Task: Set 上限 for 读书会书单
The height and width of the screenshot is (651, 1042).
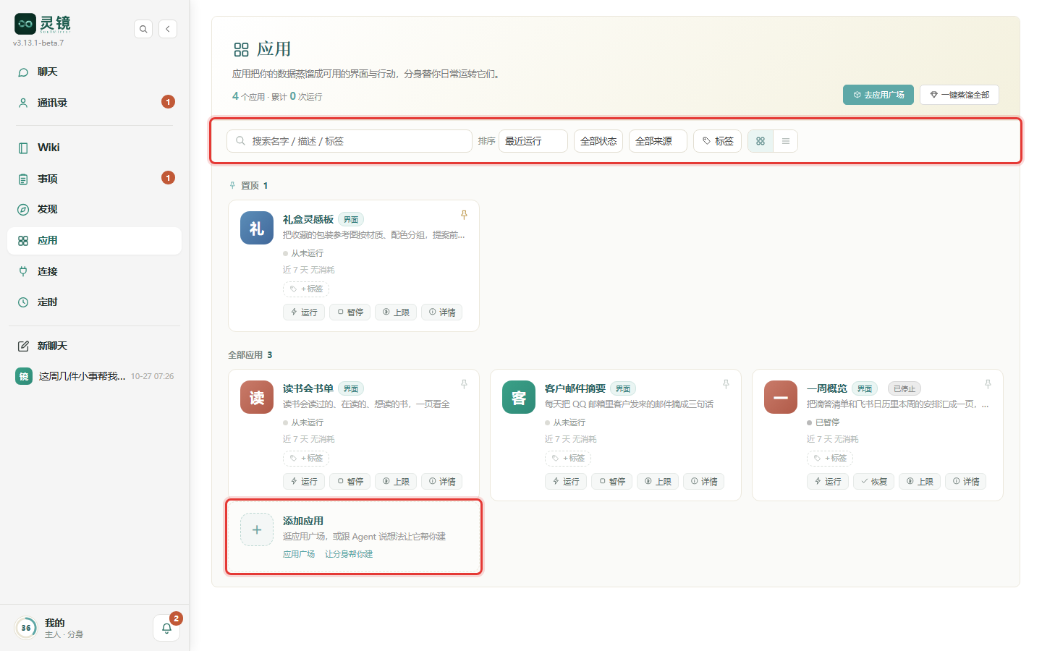Action: click(396, 482)
